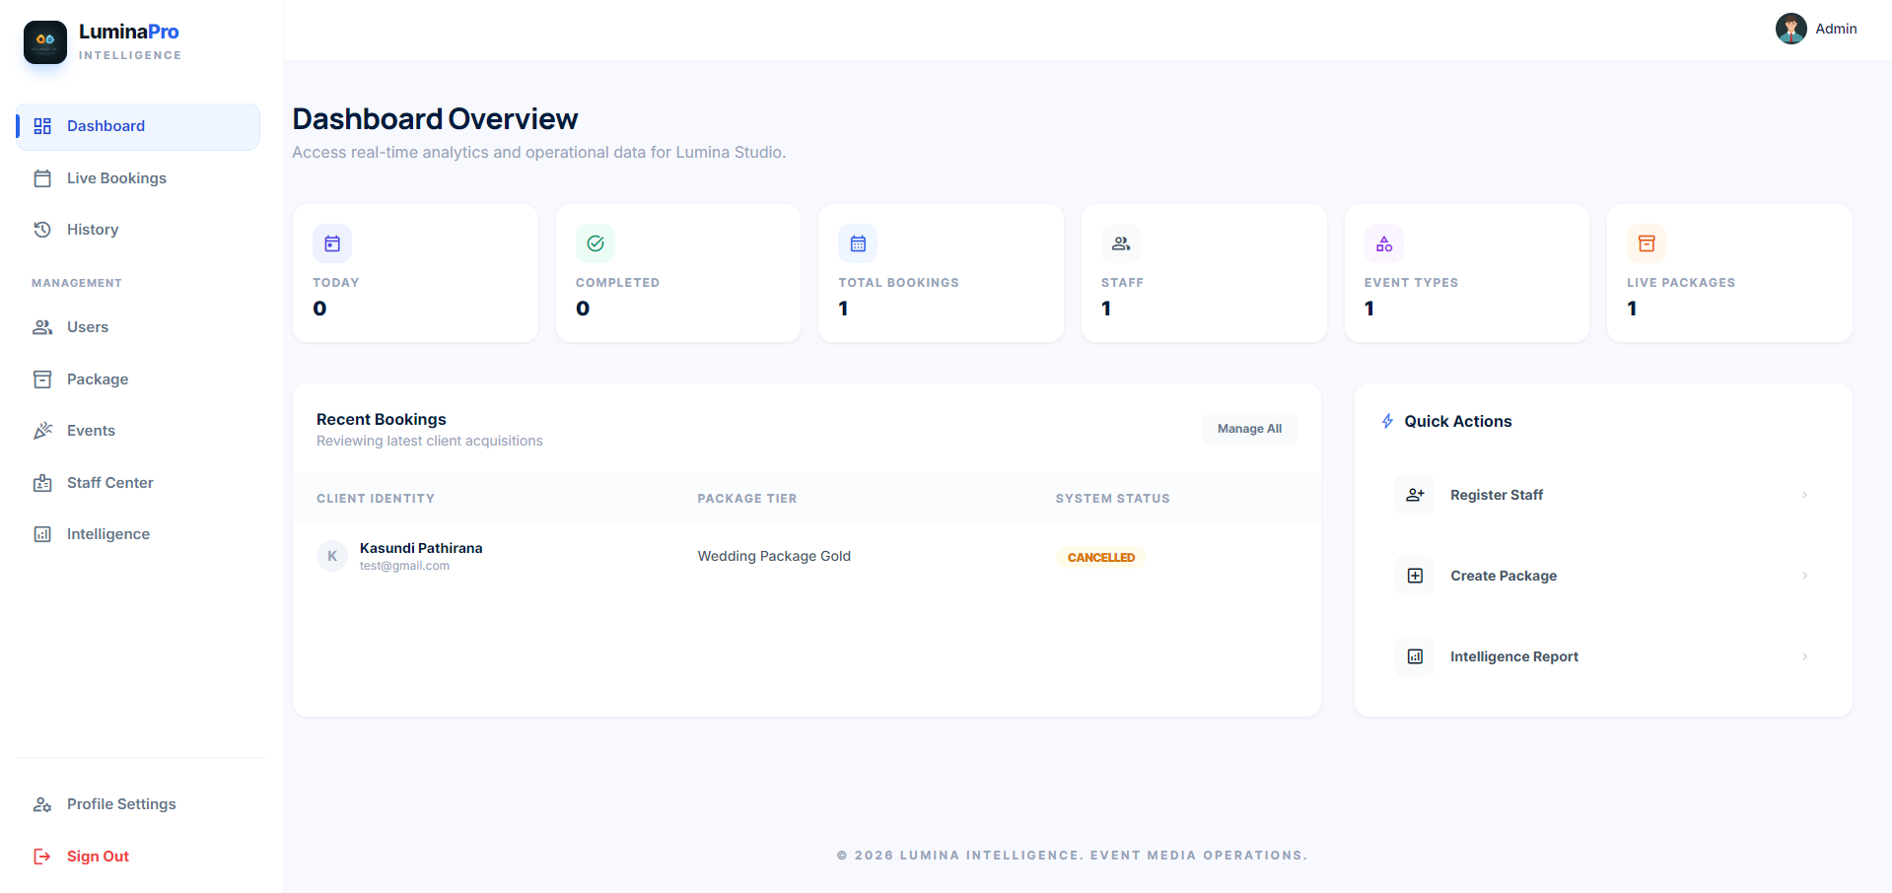Click the Event Types label
This screenshot has height=893, width=1892.
click(1411, 283)
